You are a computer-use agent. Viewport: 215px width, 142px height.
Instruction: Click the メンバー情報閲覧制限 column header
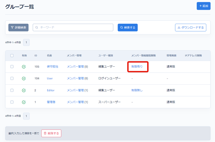[143, 56]
